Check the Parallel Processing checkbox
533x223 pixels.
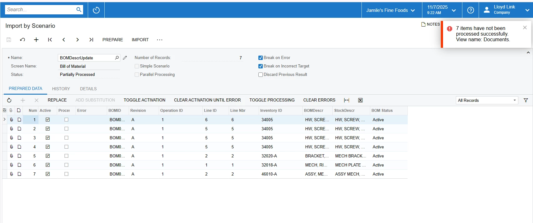(137, 75)
